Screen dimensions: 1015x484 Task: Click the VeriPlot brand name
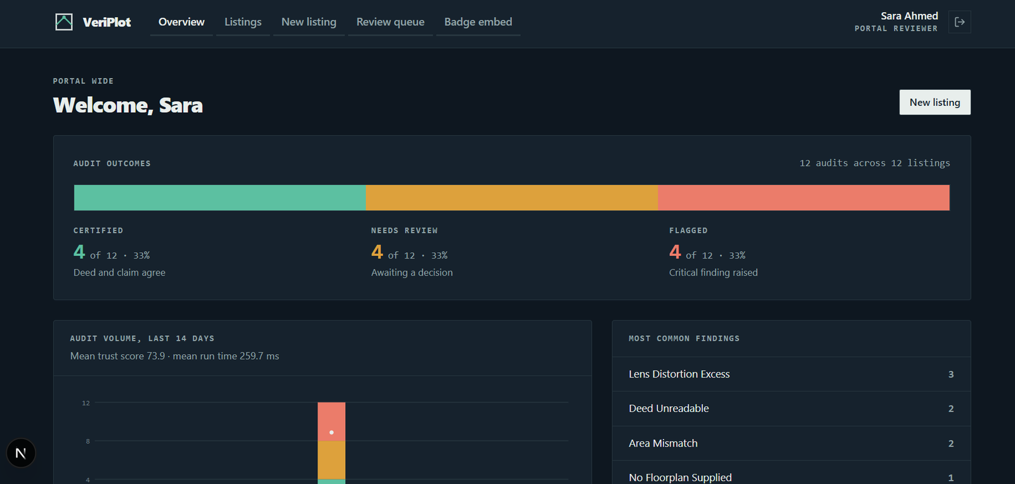(107, 22)
